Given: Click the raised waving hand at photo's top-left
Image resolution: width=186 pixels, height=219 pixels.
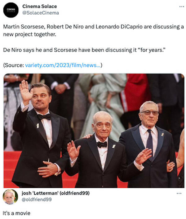Looking at the screenshot, I should tap(26, 91).
